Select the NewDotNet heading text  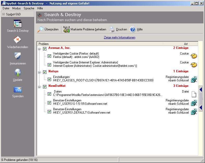pos(57,86)
